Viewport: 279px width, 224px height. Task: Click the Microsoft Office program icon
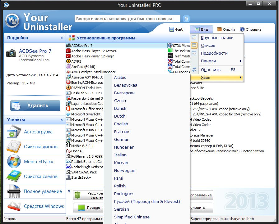pyautogui.click(x=68, y=109)
